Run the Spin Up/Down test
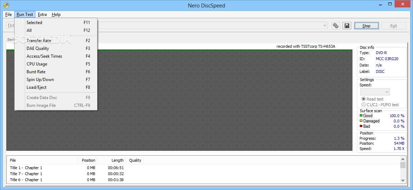This screenshot has width=413, height=190. (56, 79)
